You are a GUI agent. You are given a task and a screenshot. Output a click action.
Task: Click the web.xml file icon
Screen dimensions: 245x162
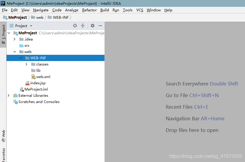point(33,77)
